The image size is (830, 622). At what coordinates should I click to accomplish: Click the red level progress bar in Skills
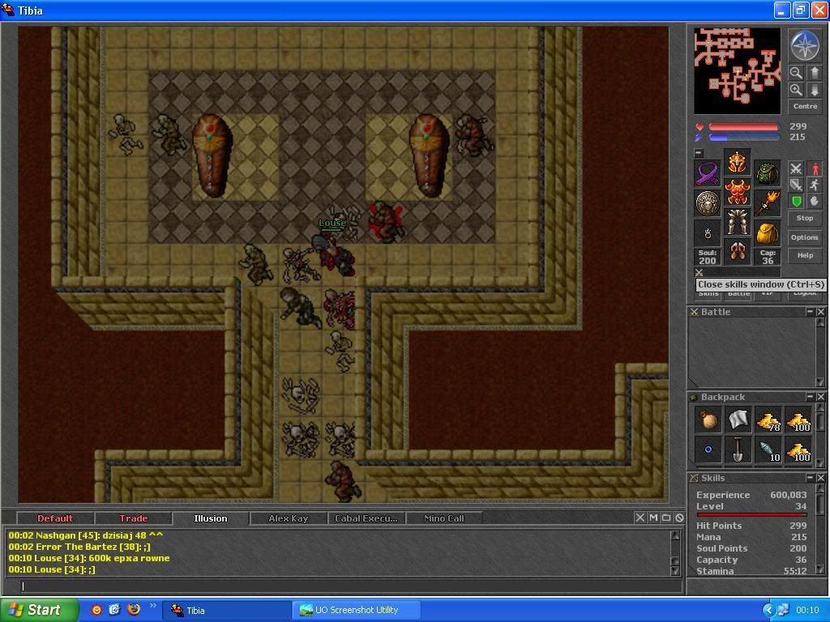(x=751, y=514)
